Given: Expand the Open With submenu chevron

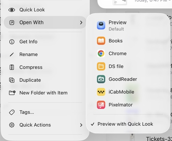Looking at the screenshot, I should coord(81,23).
